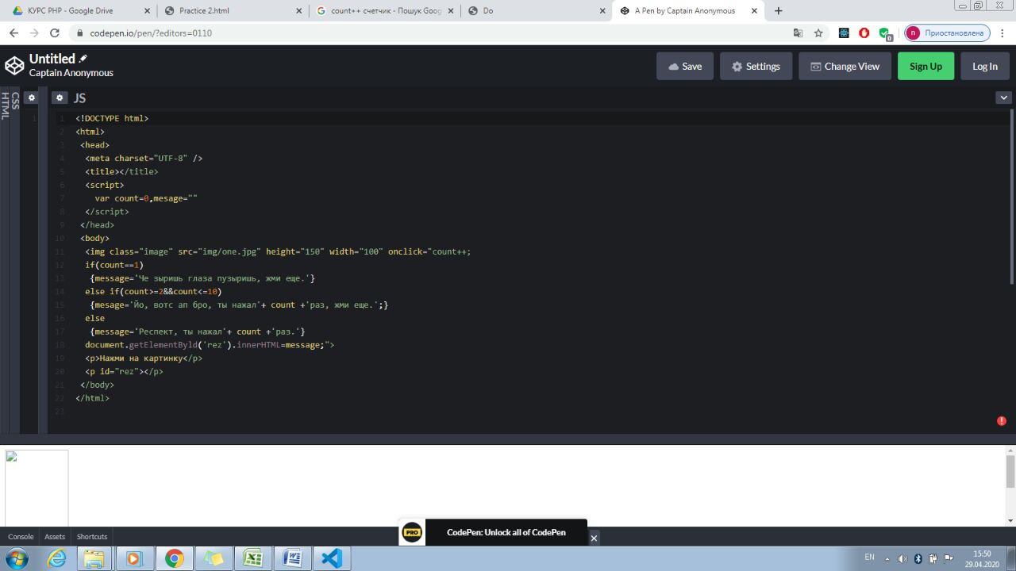Click the JS editor vertical scrollbar
1016x571 pixels.
click(1011, 197)
